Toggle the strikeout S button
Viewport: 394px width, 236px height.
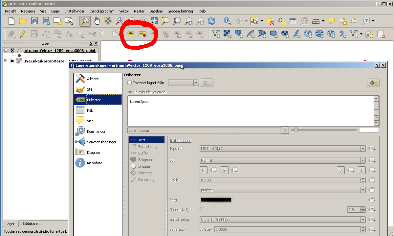point(224,170)
